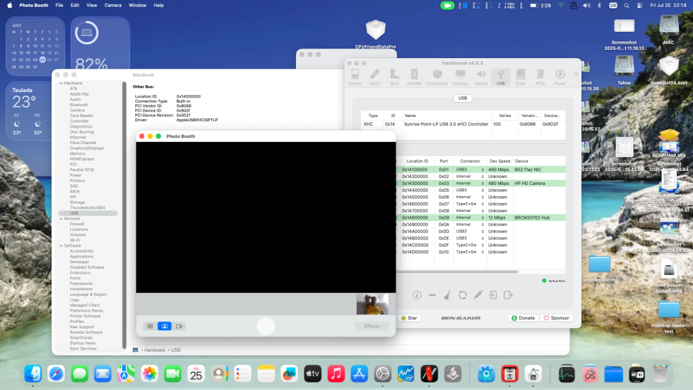Change connector dropdown for port 0x07
Image resolution: width=693 pixels, height=390 pixels.
tap(470, 204)
